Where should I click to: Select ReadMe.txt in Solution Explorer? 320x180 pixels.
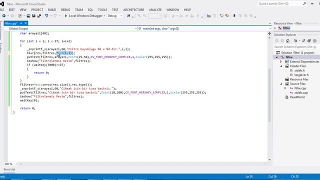pyautogui.click(x=297, y=97)
